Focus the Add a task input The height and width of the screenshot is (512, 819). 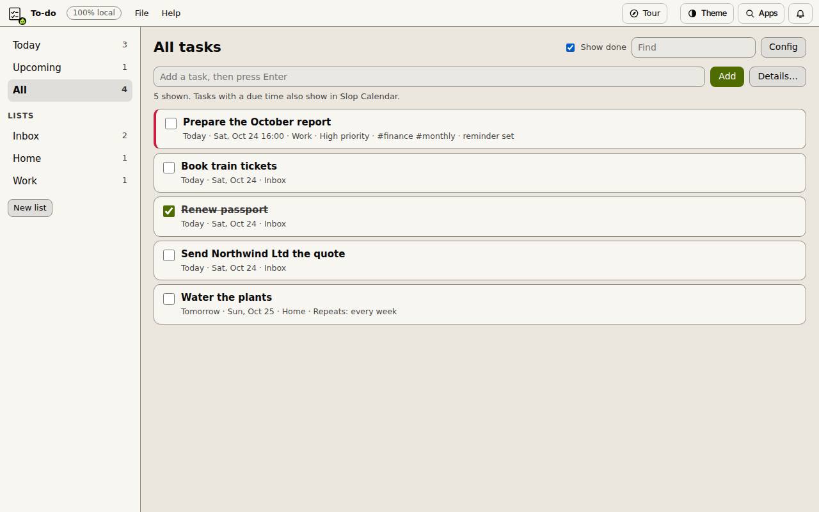[429, 77]
